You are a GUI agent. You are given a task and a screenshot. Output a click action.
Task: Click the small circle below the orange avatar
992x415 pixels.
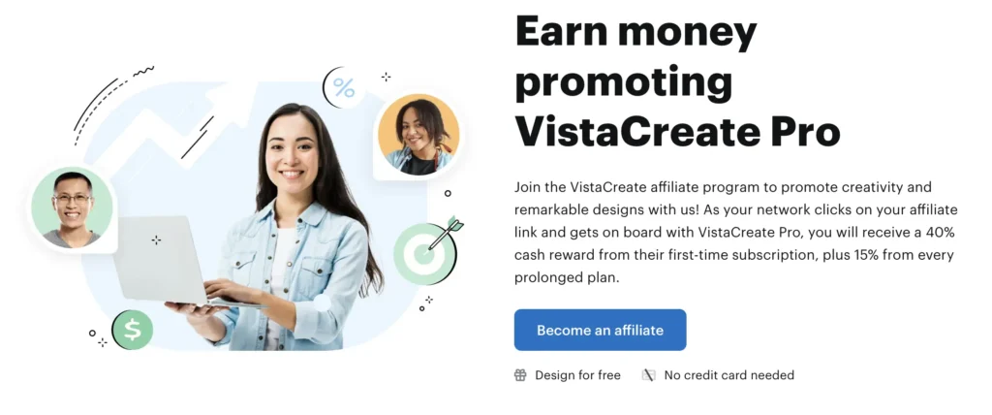coord(448,193)
